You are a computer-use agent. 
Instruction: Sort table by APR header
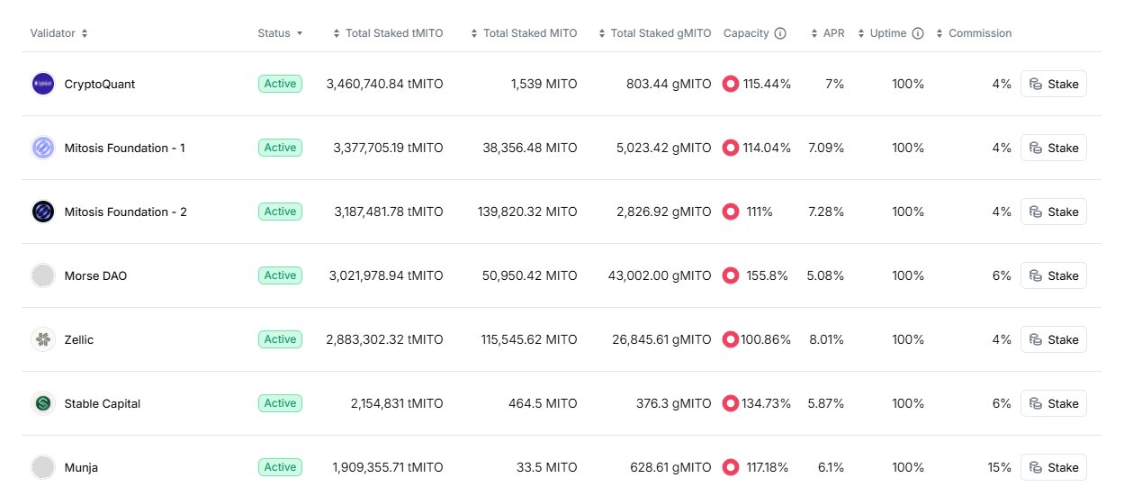[x=828, y=33]
